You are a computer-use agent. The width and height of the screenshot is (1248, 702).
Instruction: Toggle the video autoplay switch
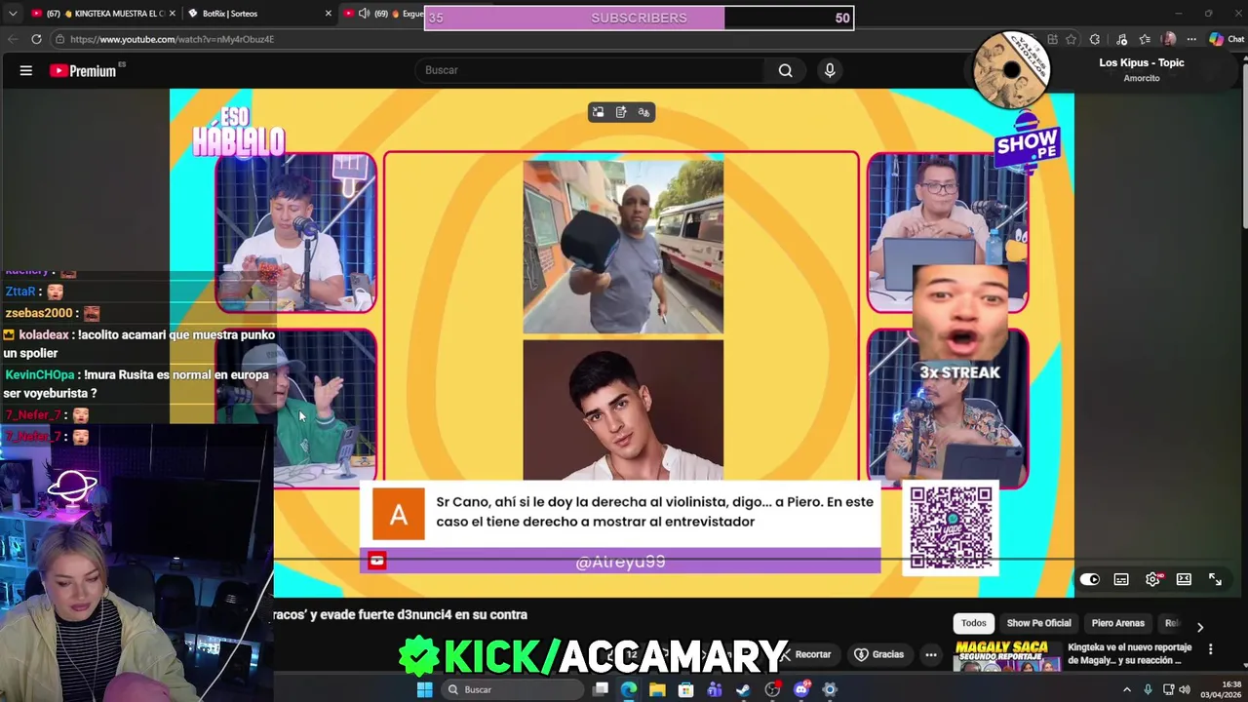(1090, 579)
